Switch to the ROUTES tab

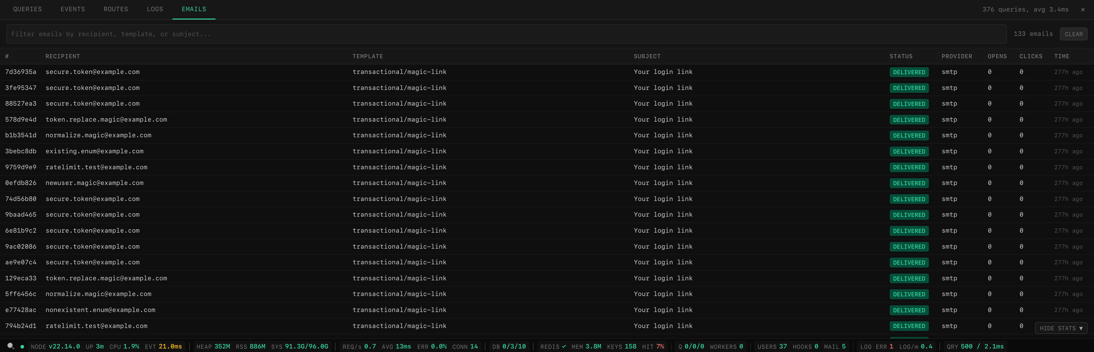[115, 9]
